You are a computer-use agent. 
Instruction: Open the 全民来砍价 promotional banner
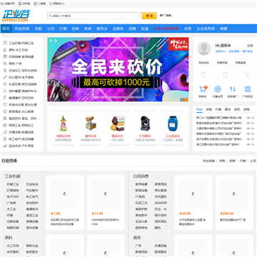118,69
